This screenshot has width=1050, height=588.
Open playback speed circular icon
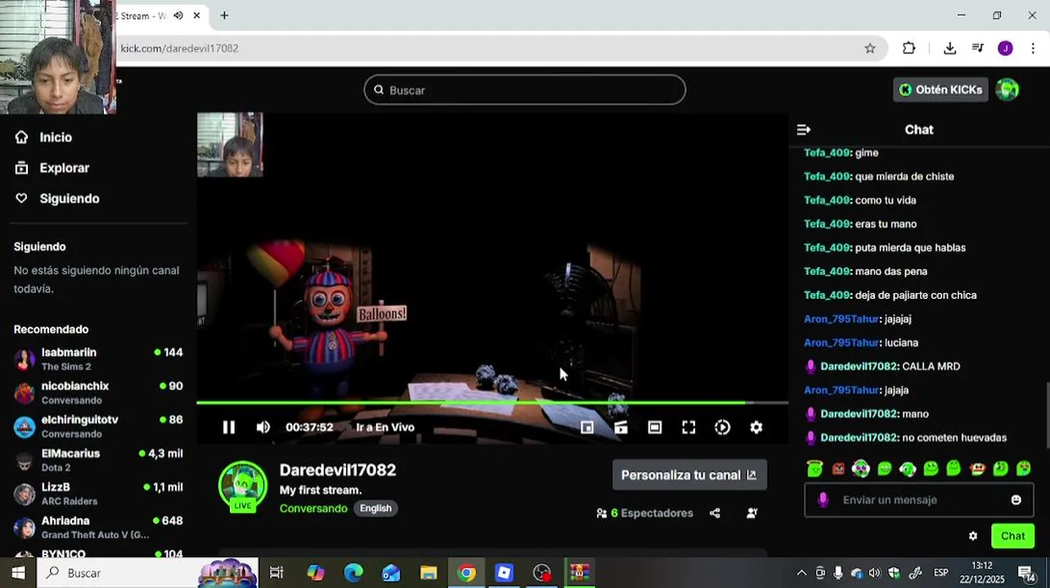[722, 427]
